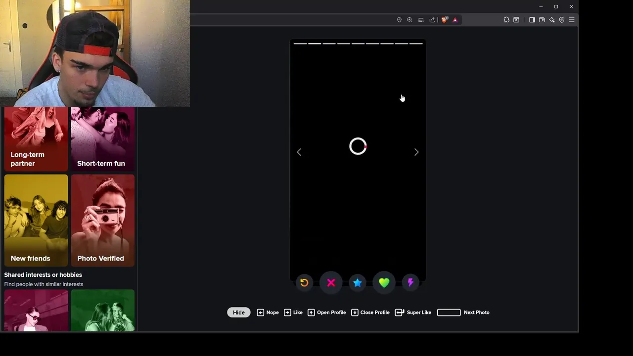This screenshot has width=633, height=356.
Task: Click the loading spinner on the profile card
Action: (x=358, y=146)
